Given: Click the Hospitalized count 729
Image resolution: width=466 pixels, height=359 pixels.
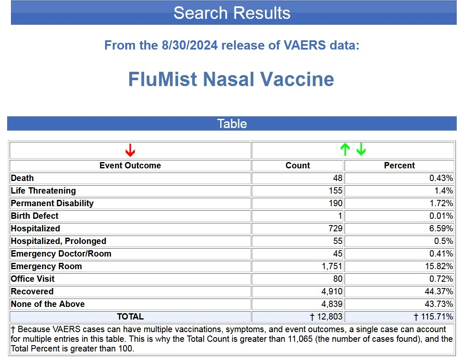Looking at the screenshot, I should tap(336, 228).
